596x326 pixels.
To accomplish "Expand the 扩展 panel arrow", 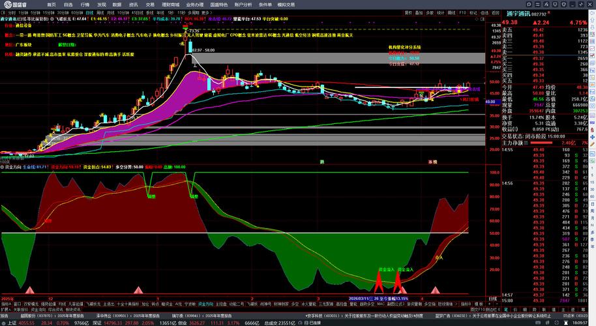I will point(5,310).
